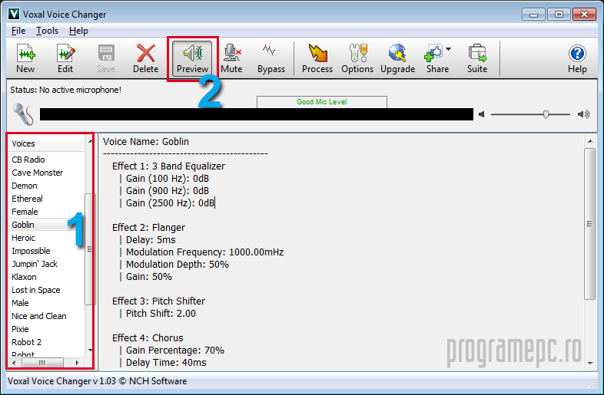Click the Gain Percentage: 70% line
This screenshot has width=604, height=395.
click(x=175, y=351)
